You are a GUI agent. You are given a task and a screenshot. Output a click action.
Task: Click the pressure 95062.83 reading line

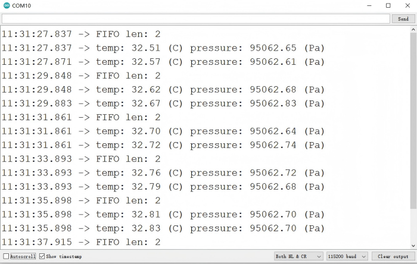tap(163, 103)
